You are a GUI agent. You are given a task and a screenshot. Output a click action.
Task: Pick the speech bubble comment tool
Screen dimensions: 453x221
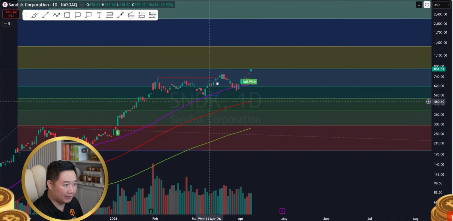pyautogui.click(x=78, y=15)
